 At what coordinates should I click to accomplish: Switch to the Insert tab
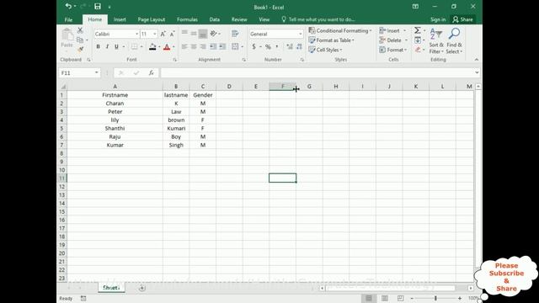tap(120, 19)
